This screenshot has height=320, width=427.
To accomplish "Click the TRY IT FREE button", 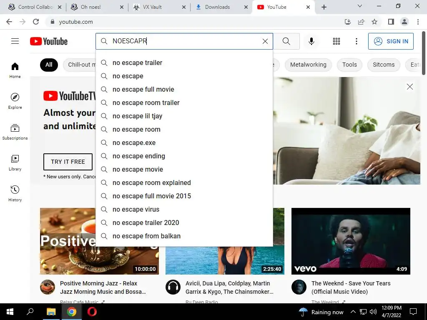I will point(68,162).
